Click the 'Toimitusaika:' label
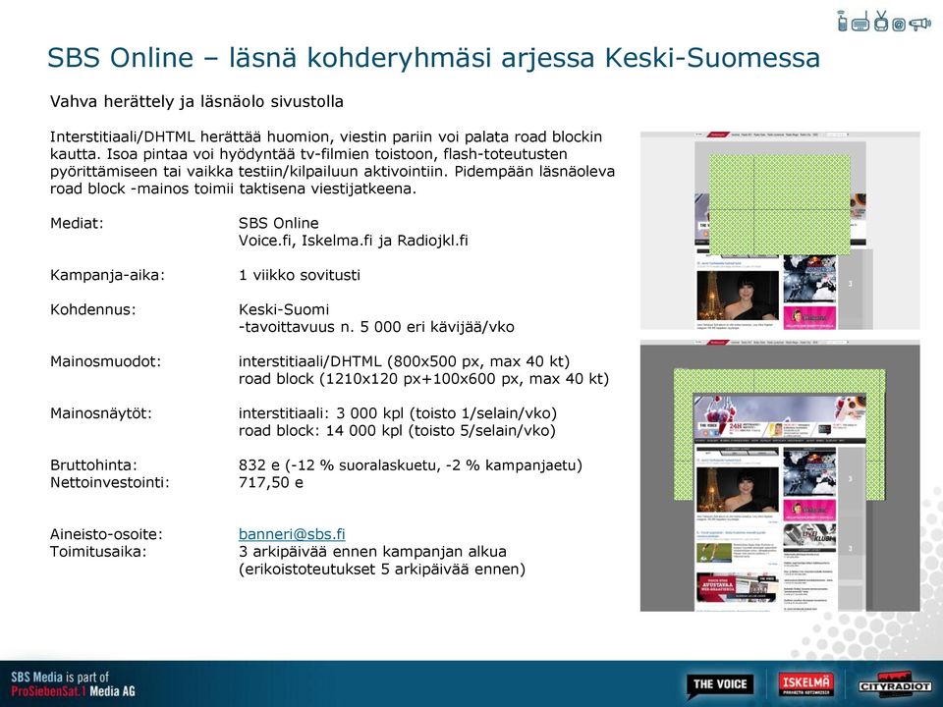Viewport: 943px width, 707px height. (98, 551)
